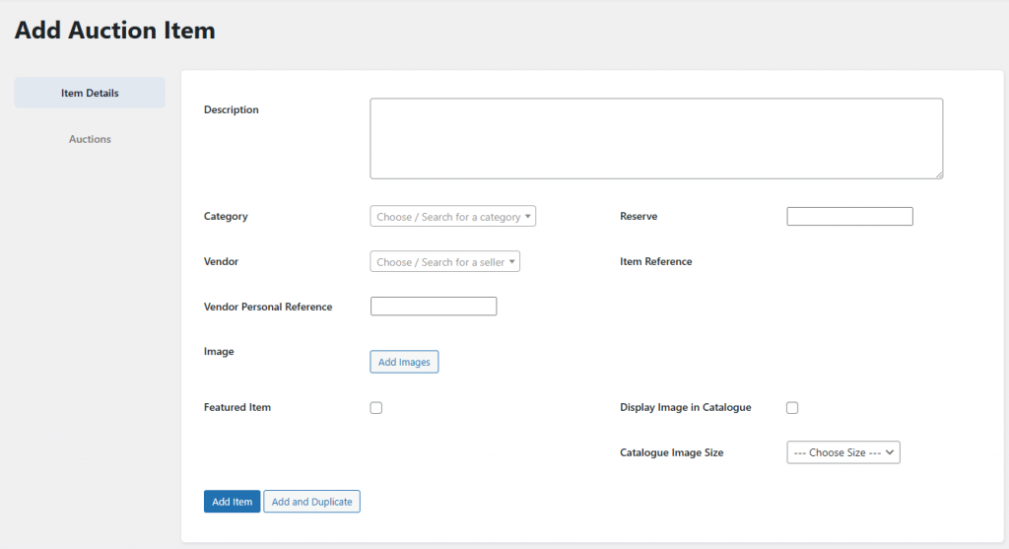Enable the Featured Item checkbox

click(x=376, y=408)
